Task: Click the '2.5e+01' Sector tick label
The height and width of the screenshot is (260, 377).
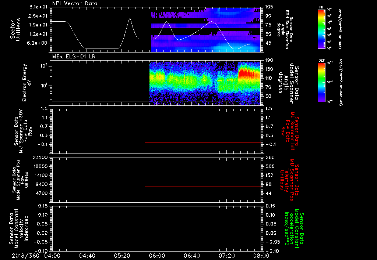Action: coord(38,16)
